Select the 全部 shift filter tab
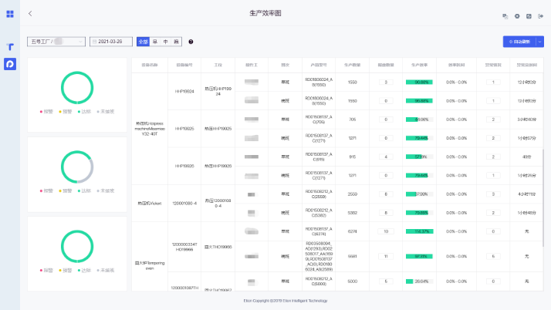 point(143,42)
